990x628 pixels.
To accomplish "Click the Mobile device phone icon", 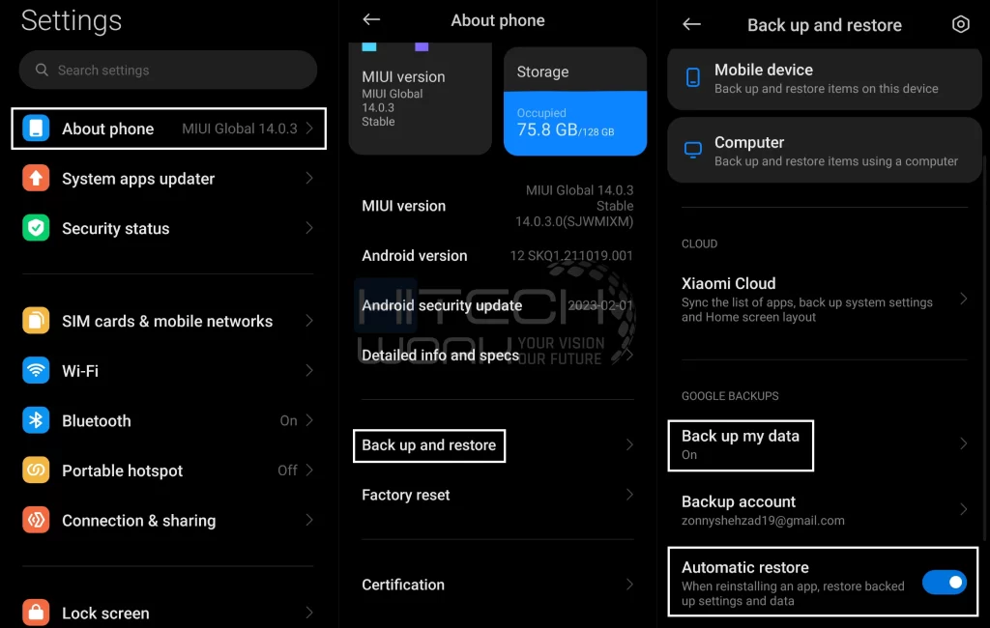I will tap(692, 77).
